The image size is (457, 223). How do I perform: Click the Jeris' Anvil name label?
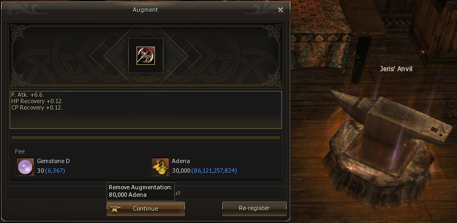click(396, 69)
